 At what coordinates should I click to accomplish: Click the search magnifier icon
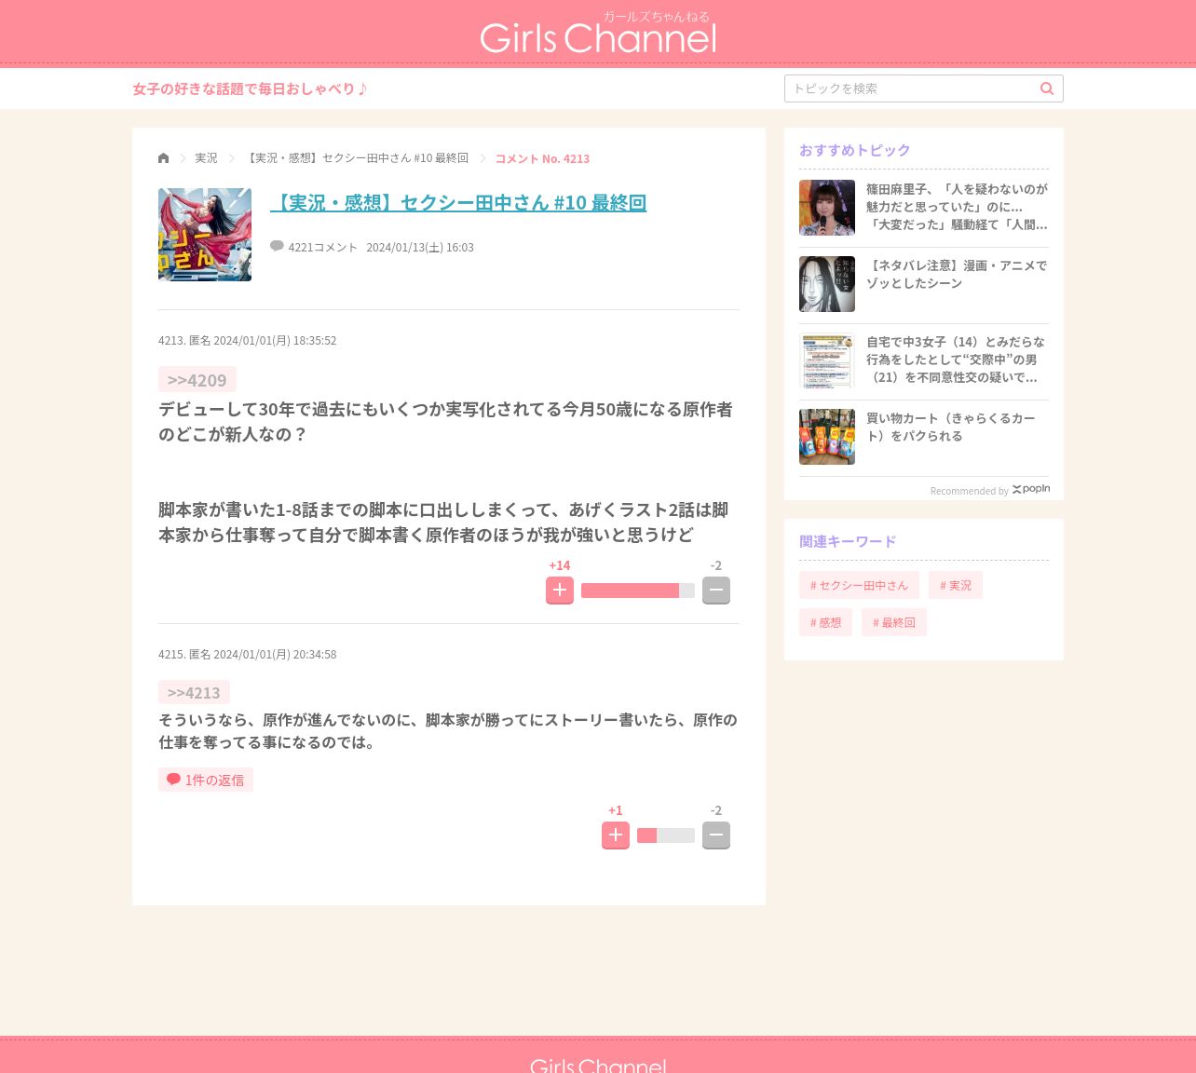click(x=1047, y=88)
